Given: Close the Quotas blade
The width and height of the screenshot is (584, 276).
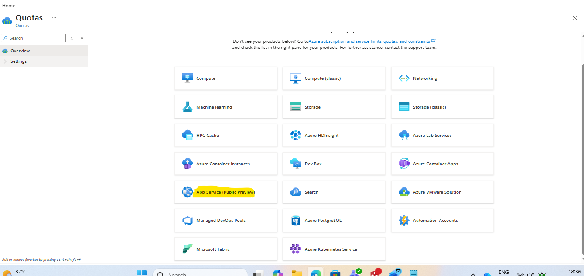Looking at the screenshot, I should pyautogui.click(x=574, y=18).
